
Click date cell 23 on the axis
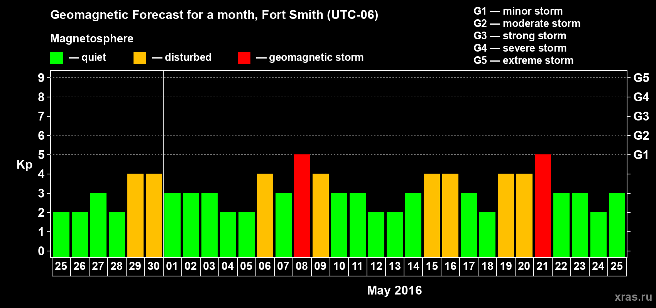pyautogui.click(x=580, y=266)
